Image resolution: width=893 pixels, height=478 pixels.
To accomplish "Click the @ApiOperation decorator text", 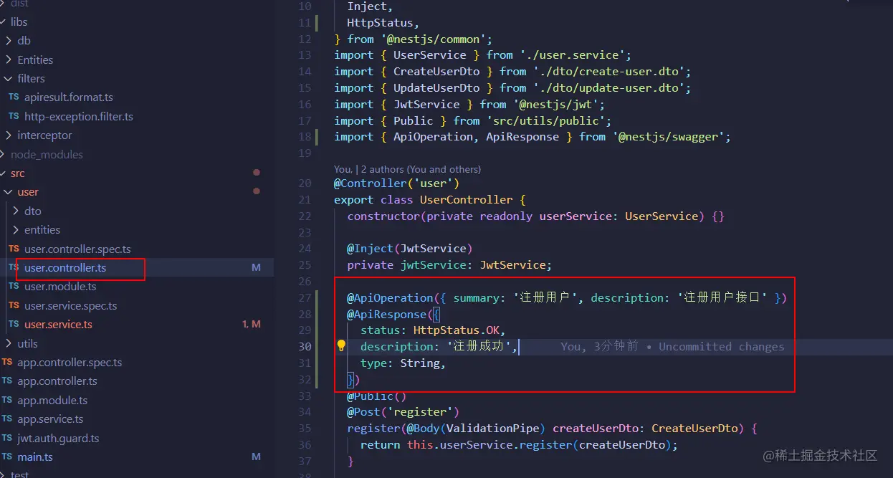I will [390, 297].
